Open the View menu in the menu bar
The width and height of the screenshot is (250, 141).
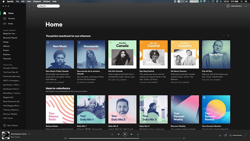pos(29,1)
